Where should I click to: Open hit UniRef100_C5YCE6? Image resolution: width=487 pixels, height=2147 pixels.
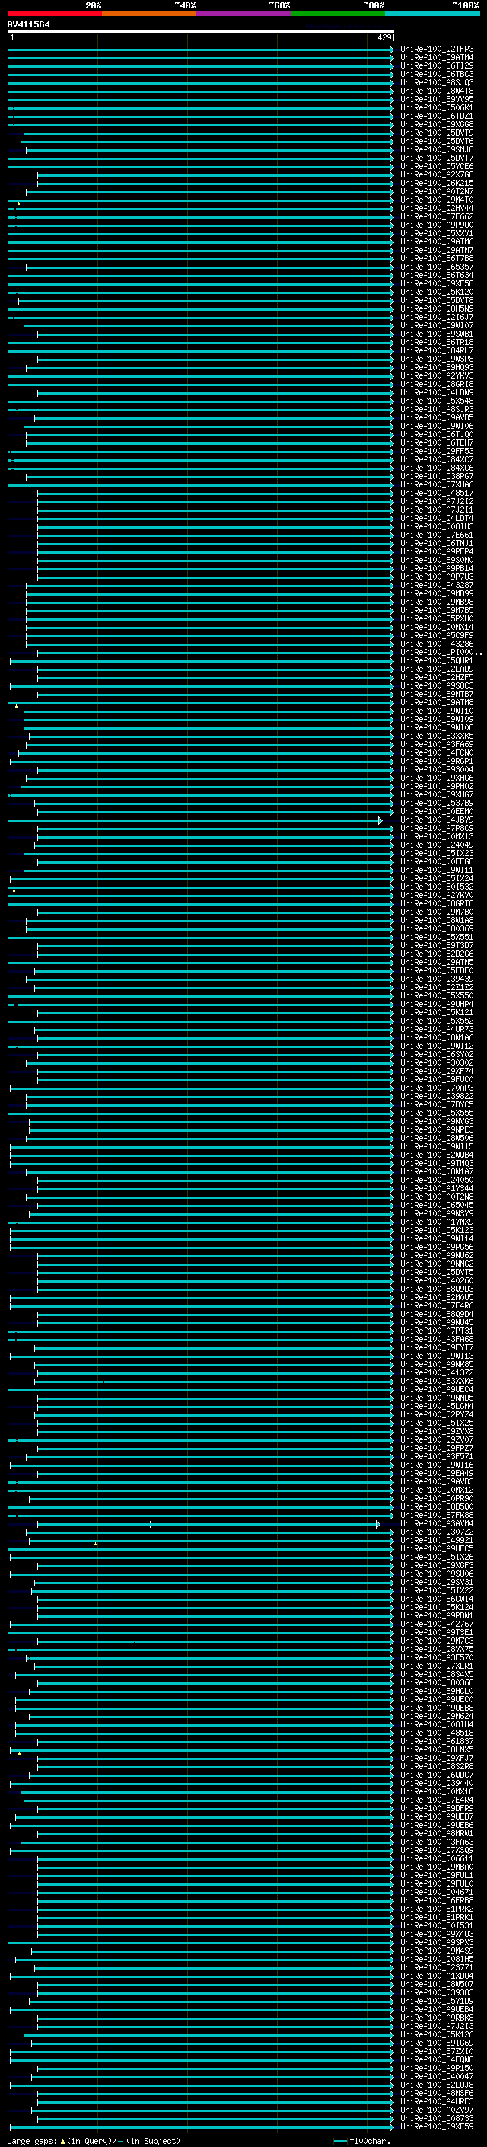[x=437, y=167]
